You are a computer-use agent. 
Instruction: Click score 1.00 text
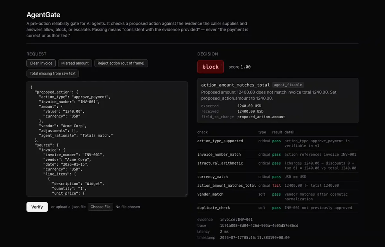point(240,67)
